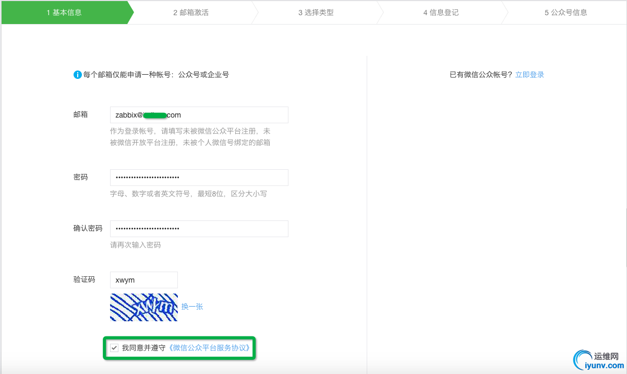Screen dimensions: 627x374
Task: Open the 微信公众平台服务协议 link
Action: (211, 347)
